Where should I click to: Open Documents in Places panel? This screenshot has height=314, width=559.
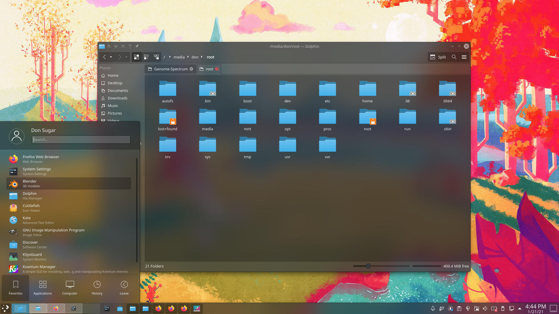[x=118, y=90]
